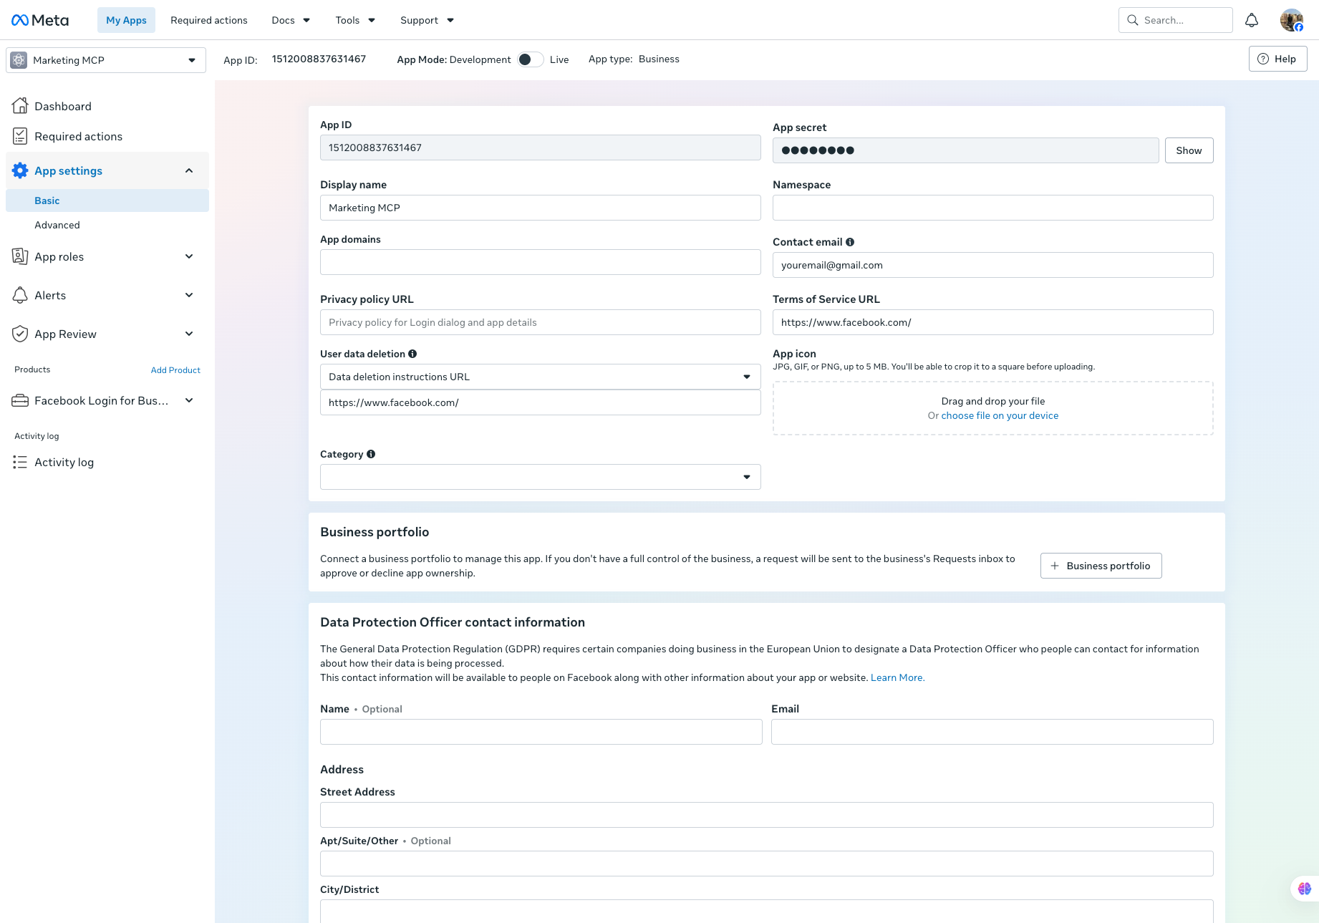Screen dimensions: 1319x923
Task: Click the Dashboard home icon
Action: click(x=20, y=106)
